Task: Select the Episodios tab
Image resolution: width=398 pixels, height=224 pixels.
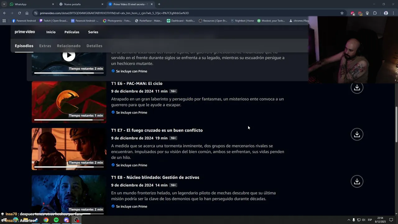Action: click(24, 46)
